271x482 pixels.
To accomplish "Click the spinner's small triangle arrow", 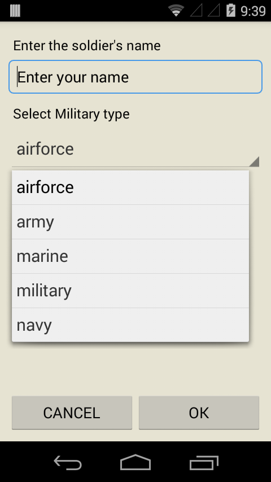I will (x=255, y=161).
